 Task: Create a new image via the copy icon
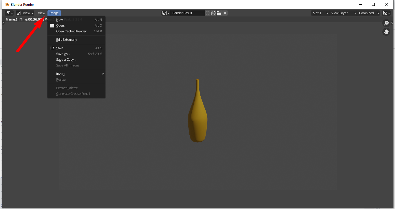(x=213, y=13)
